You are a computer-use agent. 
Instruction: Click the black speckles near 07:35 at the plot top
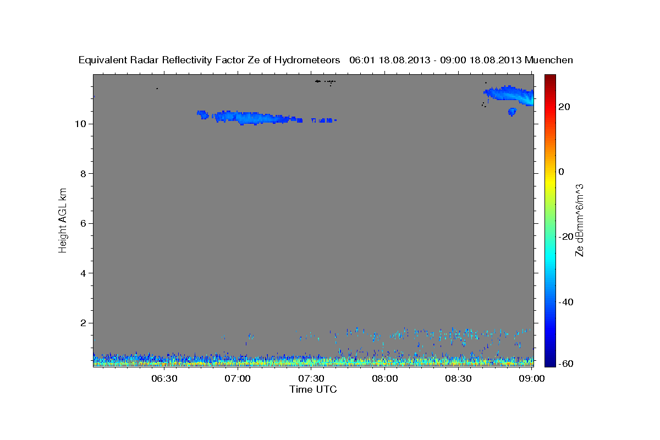(325, 82)
